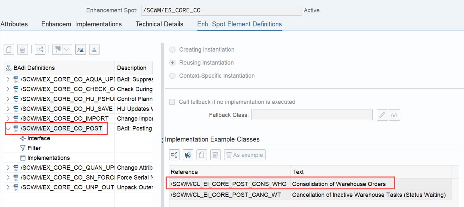The width and height of the screenshot is (464, 207).
Task: Select Context-Specific Instantiation radio button
Action: [173, 76]
